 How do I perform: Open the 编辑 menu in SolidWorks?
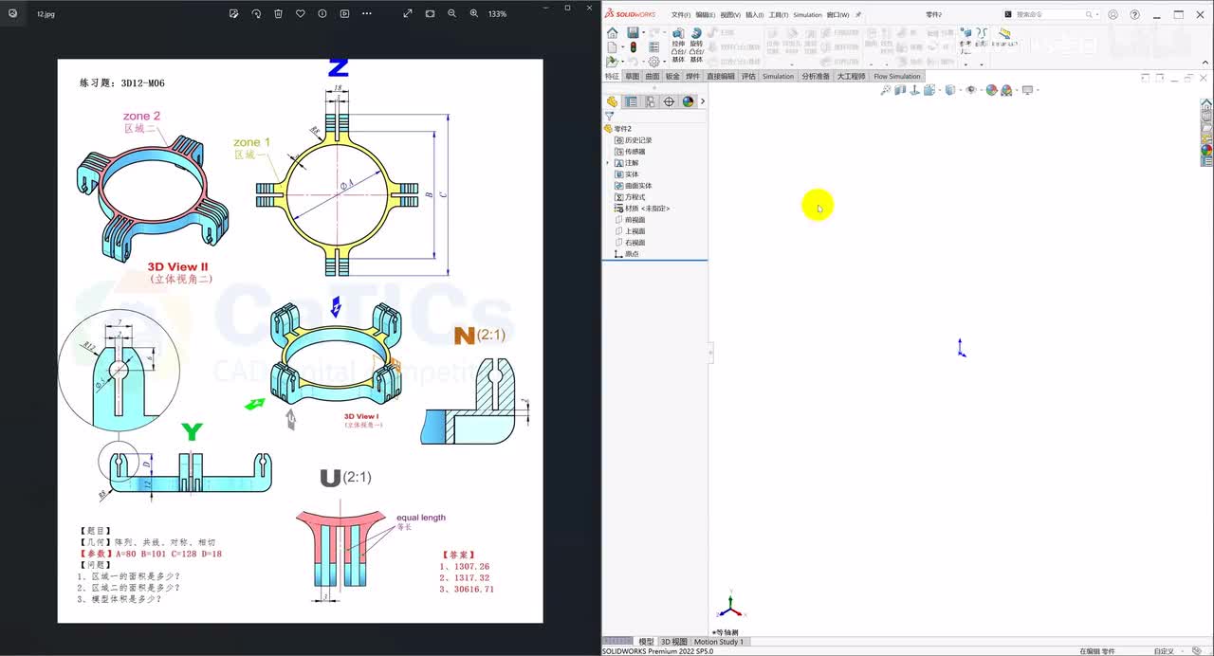[x=705, y=15]
